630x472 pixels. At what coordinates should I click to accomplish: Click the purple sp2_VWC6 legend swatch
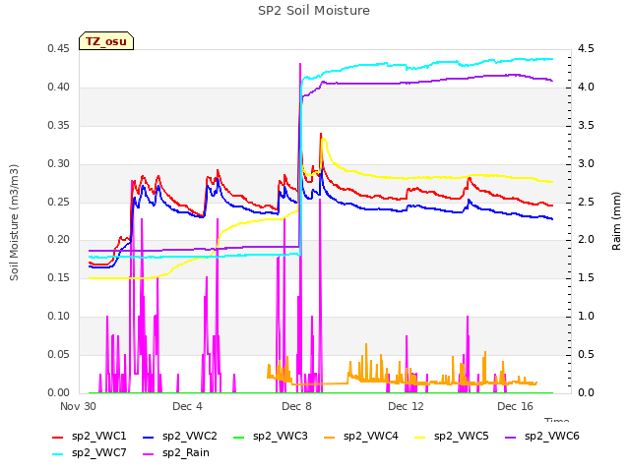pos(511,437)
